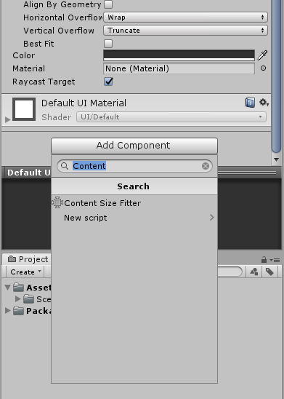Click the New script chevron arrow
The image size is (284, 399).
pos(211,218)
